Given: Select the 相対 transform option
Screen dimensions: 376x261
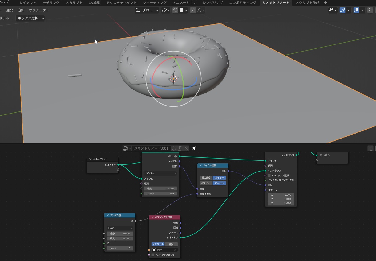Looking at the screenshot, I should 171,244.
